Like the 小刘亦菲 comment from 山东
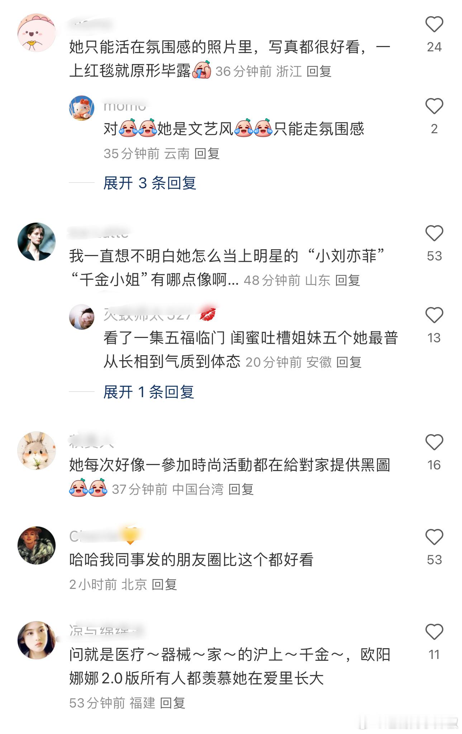Screen dimensions: 462x734 tap(434, 233)
